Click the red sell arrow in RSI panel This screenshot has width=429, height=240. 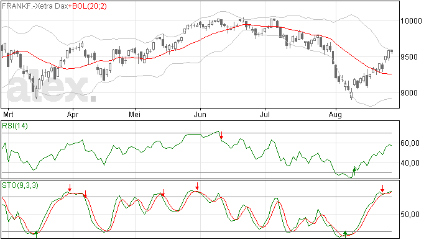(x=221, y=135)
